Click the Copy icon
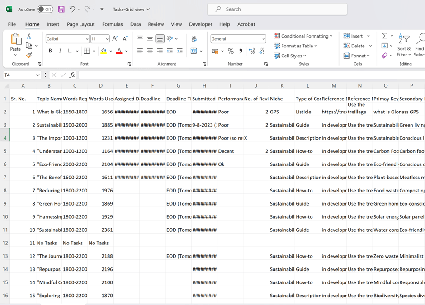Viewport: 425px width, 305px height. (x=29, y=46)
